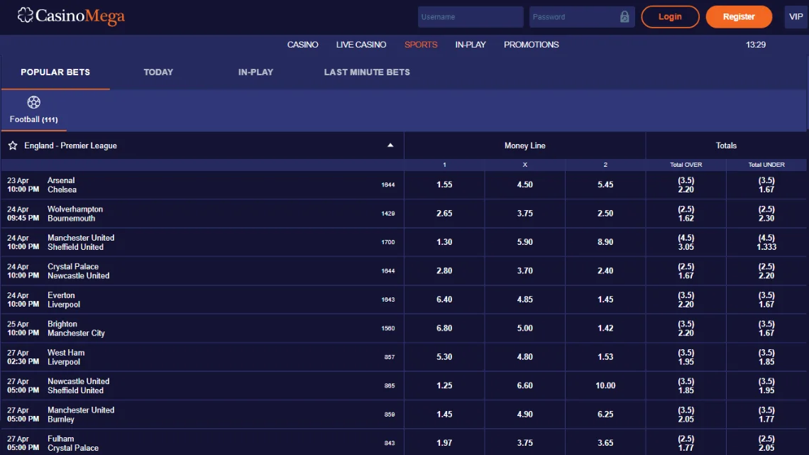Pick Sheffield United win at 10.00

click(605, 386)
